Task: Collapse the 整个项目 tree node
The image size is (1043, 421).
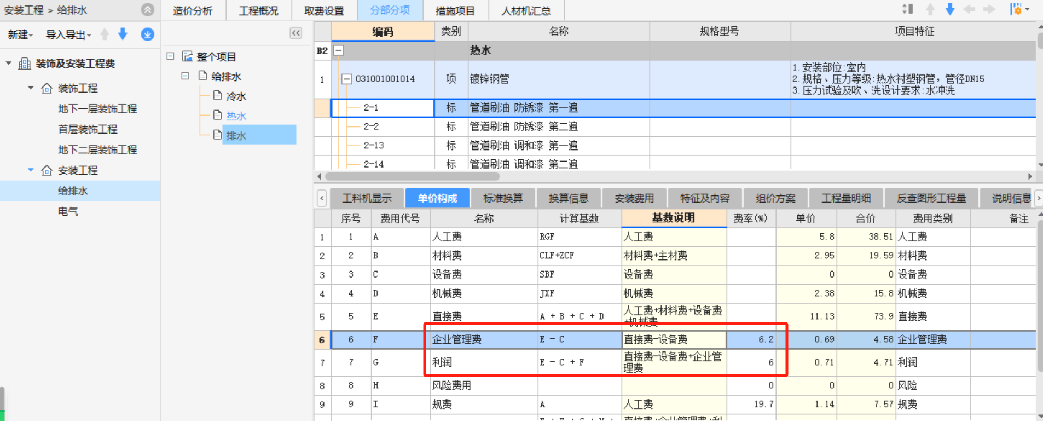Action: point(170,56)
